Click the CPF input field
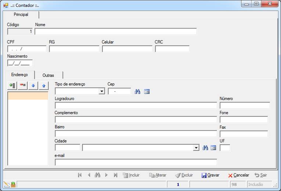 [27, 49]
